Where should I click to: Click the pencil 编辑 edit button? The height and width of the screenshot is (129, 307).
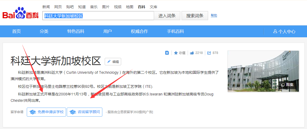click(x=113, y=62)
